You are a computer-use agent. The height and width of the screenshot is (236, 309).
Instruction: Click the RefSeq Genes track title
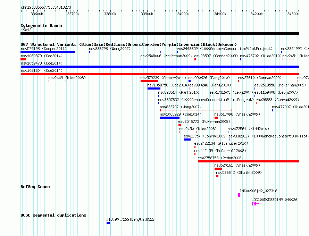point(35,187)
